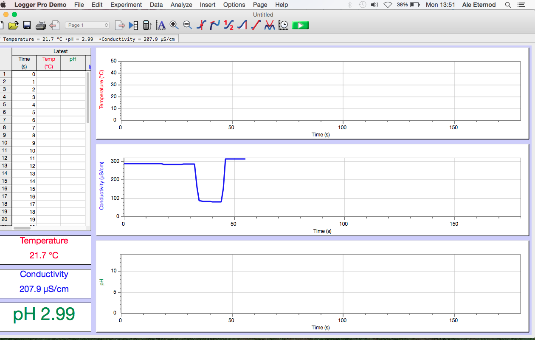Click the Temperature 21.7 °C meter
This screenshot has width=535, height=340.
[45, 250]
